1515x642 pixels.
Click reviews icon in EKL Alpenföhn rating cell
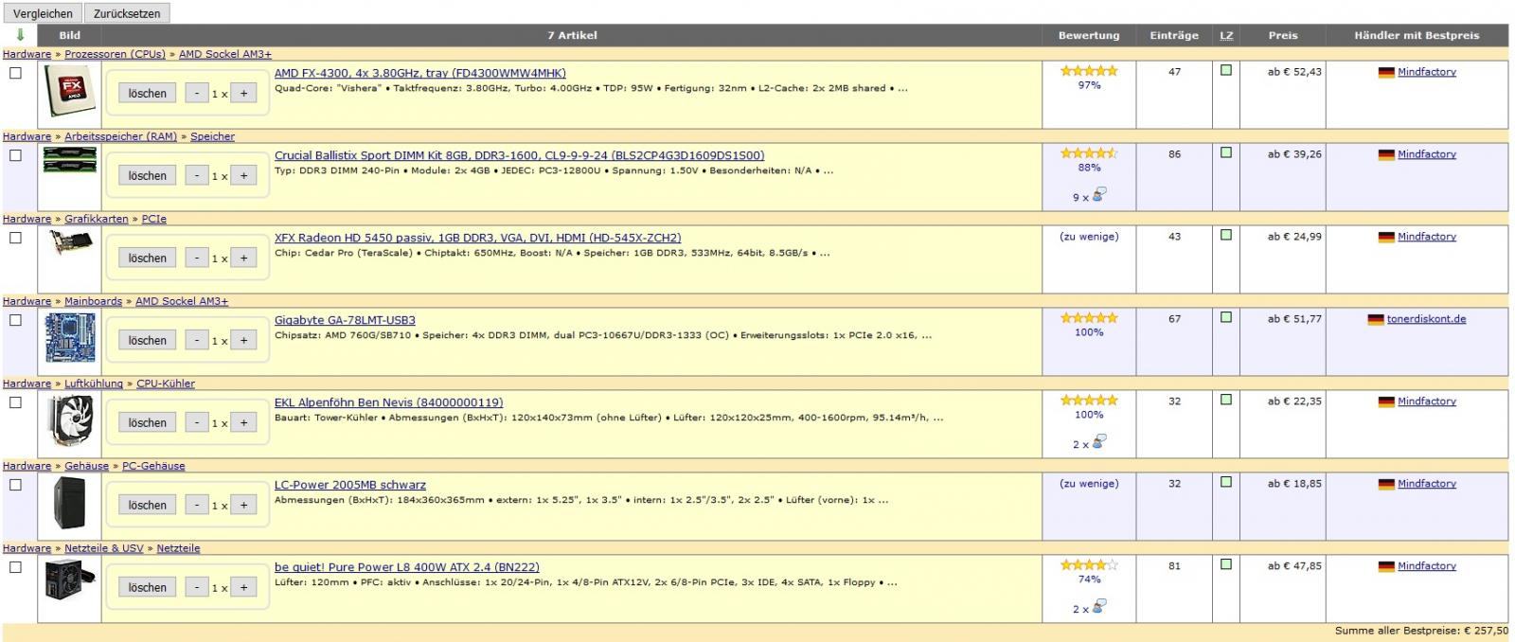click(1098, 442)
